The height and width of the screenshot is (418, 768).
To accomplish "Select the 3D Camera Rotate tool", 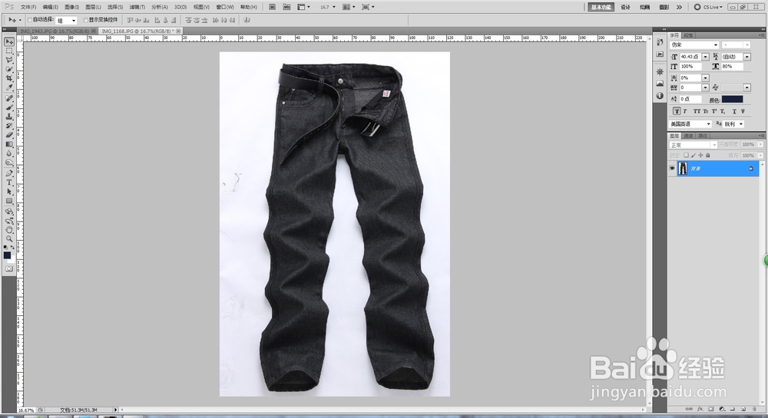I will pyautogui.click(x=8, y=220).
